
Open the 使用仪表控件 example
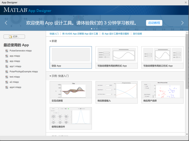click(x=71, y=118)
